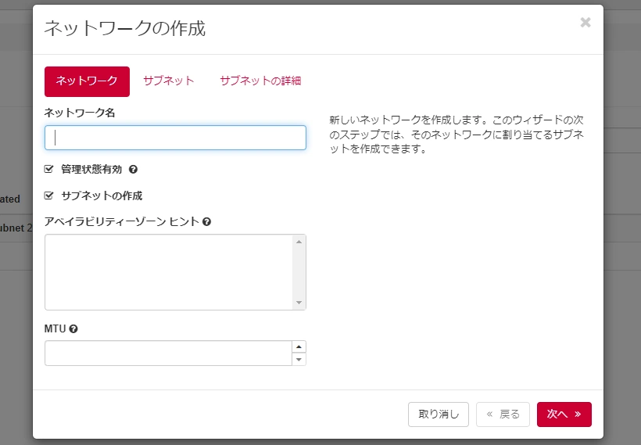Close the ネットワークの作成 dialog with X
641x445 pixels.
pyautogui.click(x=585, y=23)
